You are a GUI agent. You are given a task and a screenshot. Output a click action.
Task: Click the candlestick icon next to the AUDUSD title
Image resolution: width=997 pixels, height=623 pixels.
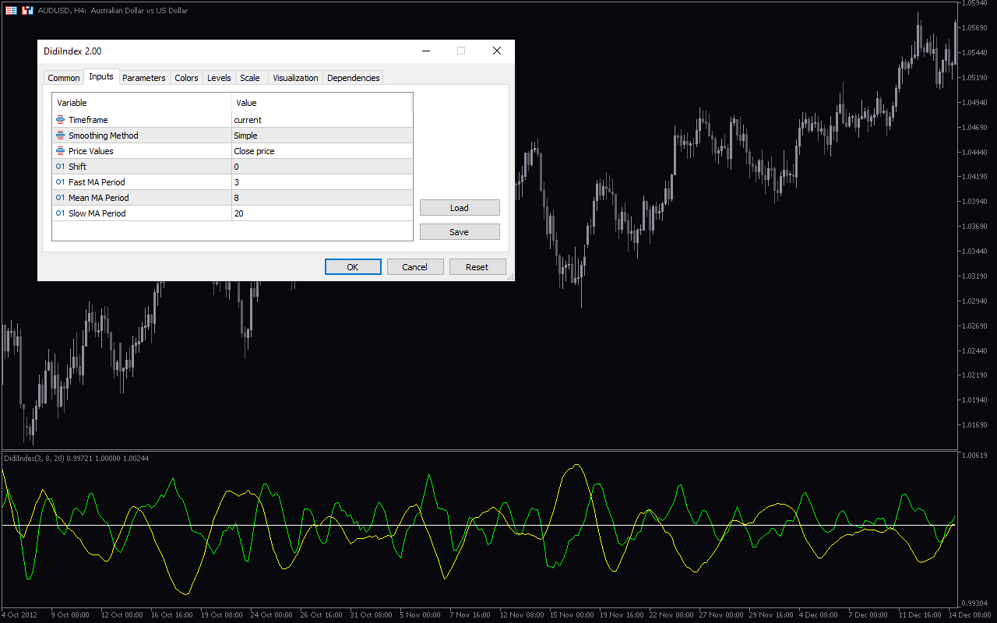[x=27, y=10]
